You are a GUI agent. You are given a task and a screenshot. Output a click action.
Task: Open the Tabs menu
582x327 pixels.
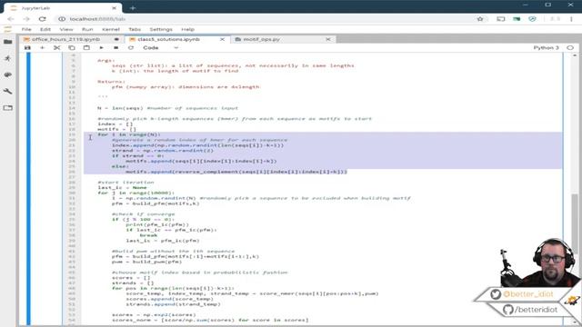pos(135,29)
